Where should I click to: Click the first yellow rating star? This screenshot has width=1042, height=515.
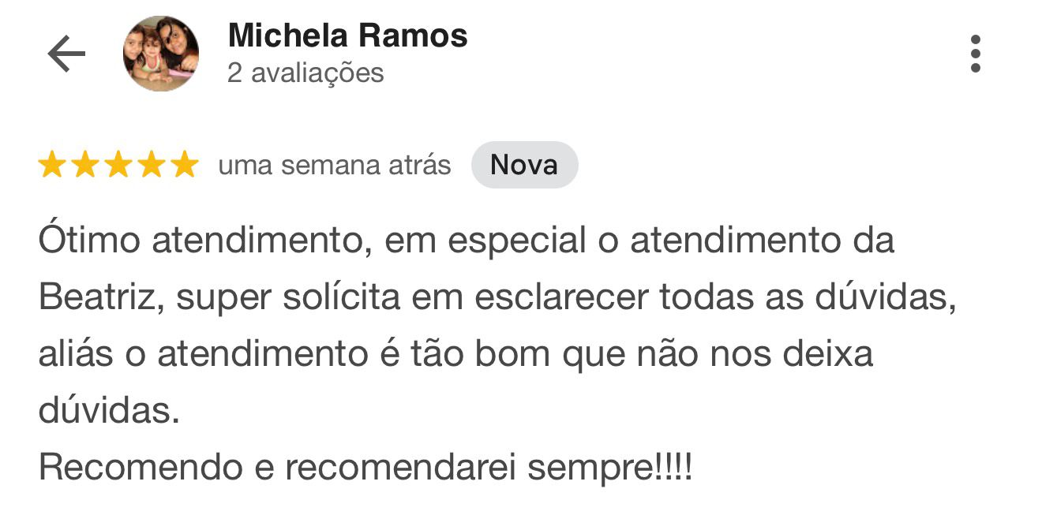pos(52,165)
